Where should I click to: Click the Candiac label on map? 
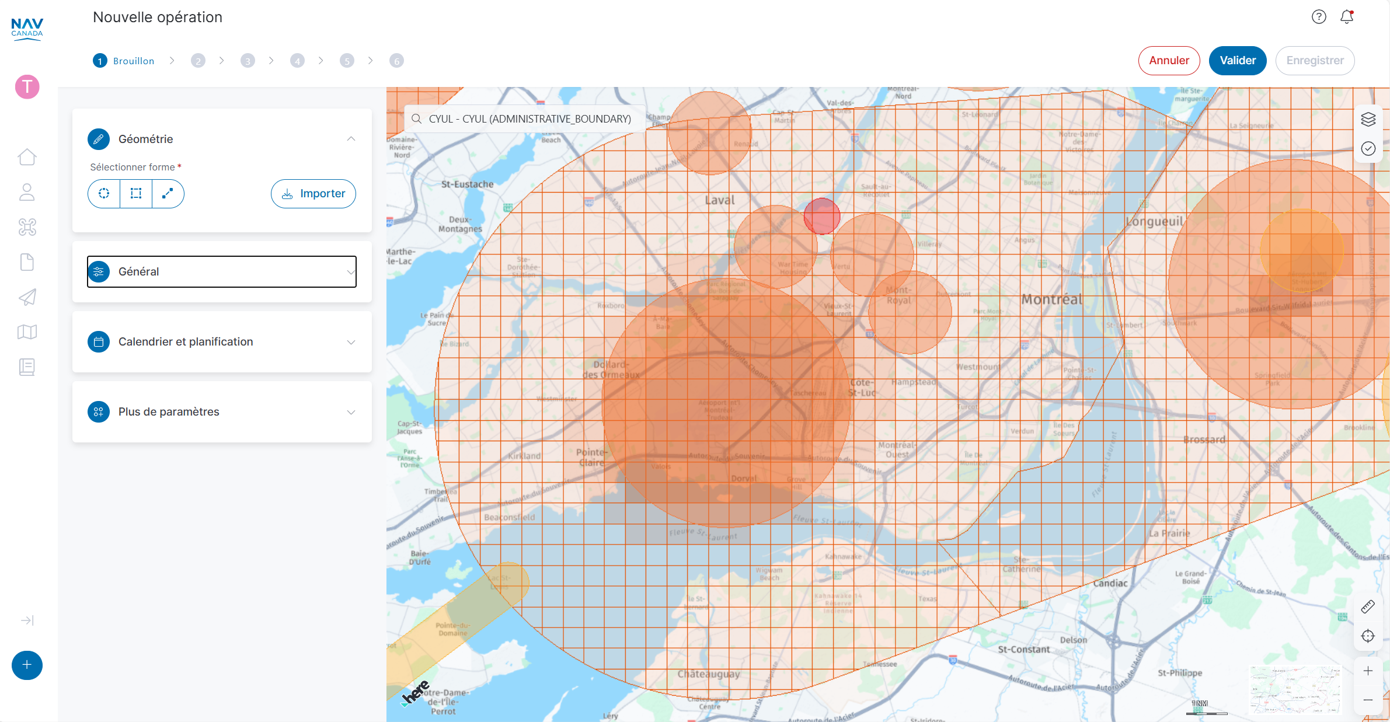click(x=1110, y=583)
